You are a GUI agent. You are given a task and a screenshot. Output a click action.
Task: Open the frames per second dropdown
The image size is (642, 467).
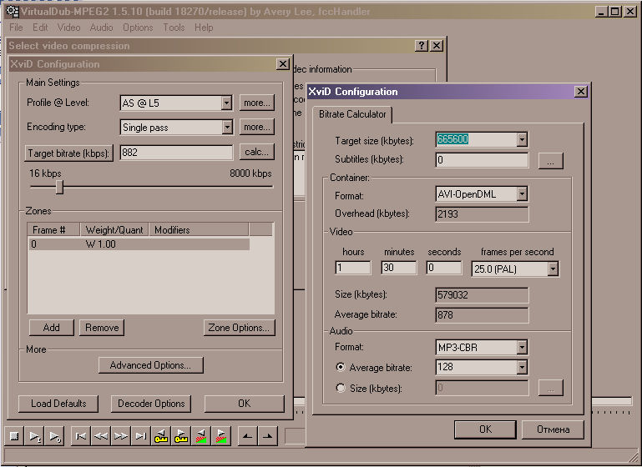[552, 269]
